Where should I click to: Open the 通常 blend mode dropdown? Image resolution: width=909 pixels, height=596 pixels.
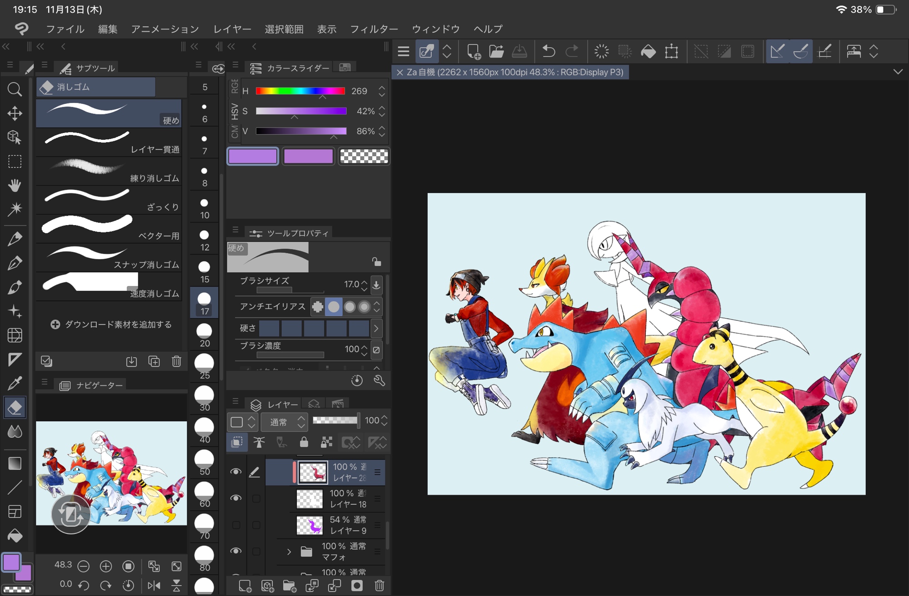pyautogui.click(x=285, y=422)
